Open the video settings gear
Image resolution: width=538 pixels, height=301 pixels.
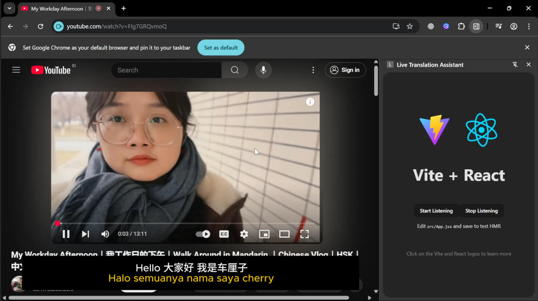(x=244, y=234)
